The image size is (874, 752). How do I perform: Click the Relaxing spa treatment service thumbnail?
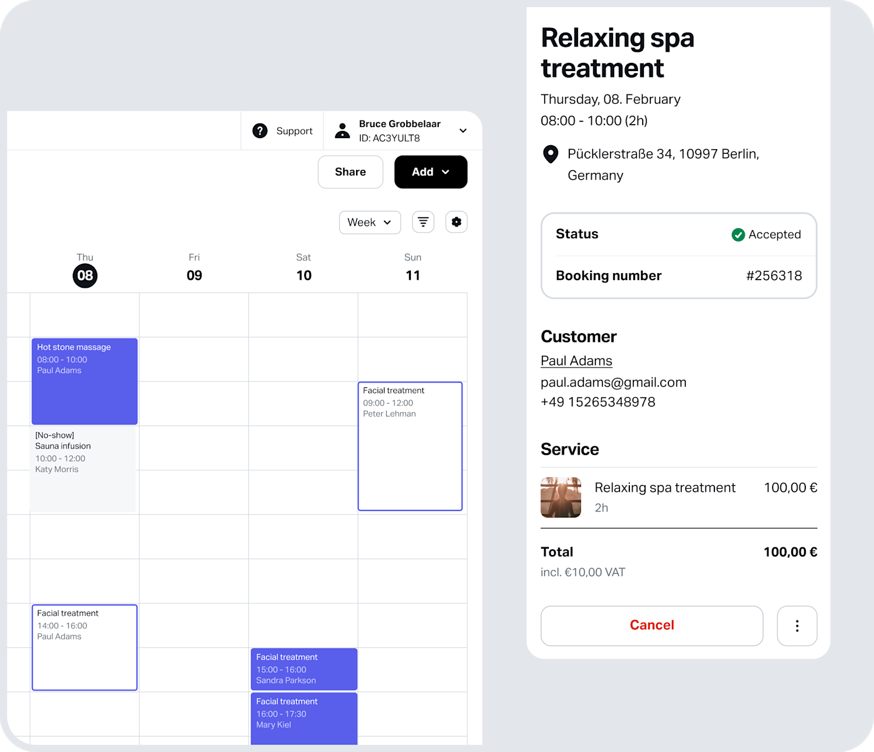coord(561,497)
